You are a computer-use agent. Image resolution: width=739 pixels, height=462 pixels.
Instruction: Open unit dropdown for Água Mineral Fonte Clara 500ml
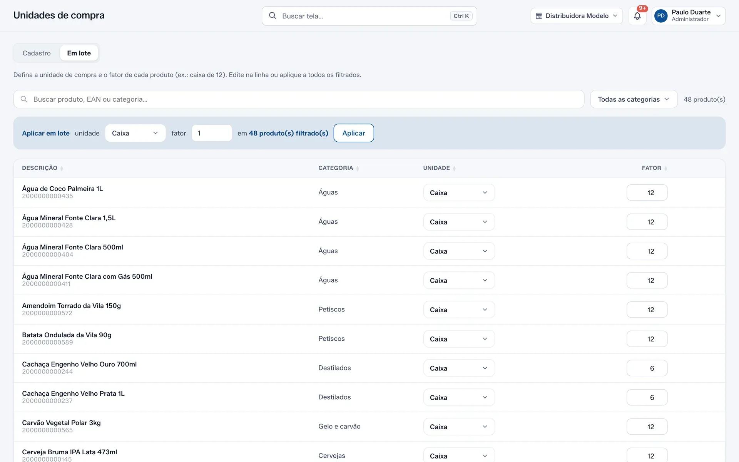[x=459, y=251]
